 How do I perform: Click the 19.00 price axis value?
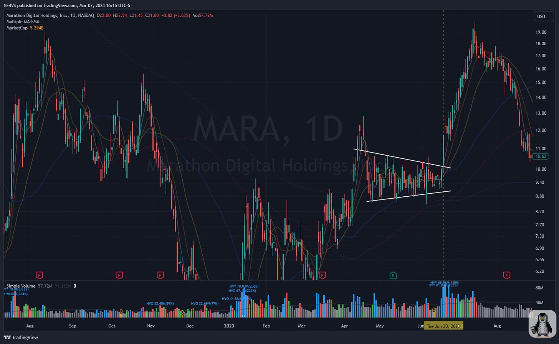tap(541, 32)
